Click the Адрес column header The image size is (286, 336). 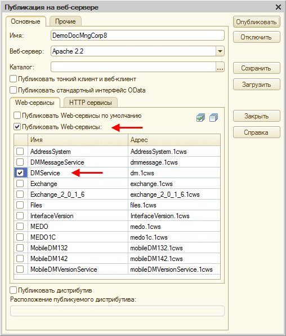pos(174,140)
